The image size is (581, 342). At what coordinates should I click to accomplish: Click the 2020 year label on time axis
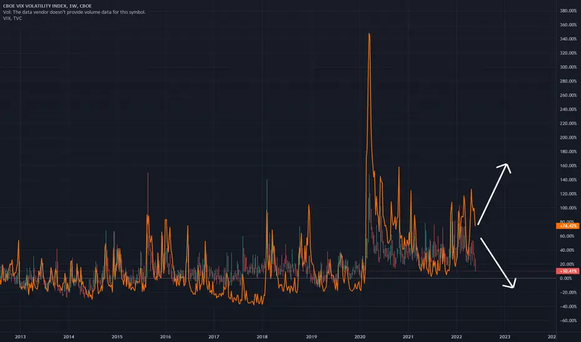pos(360,337)
